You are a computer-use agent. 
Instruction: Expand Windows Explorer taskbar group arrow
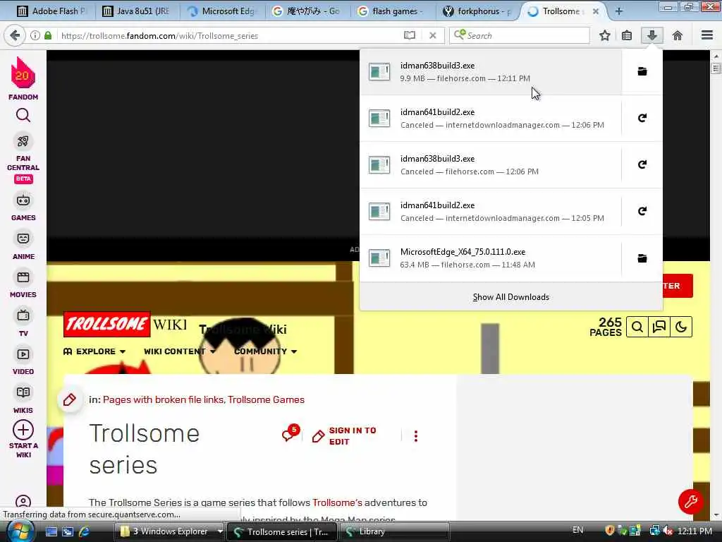(220, 531)
